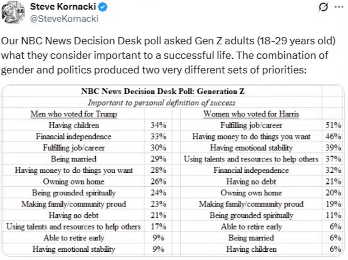348x260 pixels.
Task: Click the 51% value for Fulfilling job/career
Action: (x=333, y=125)
